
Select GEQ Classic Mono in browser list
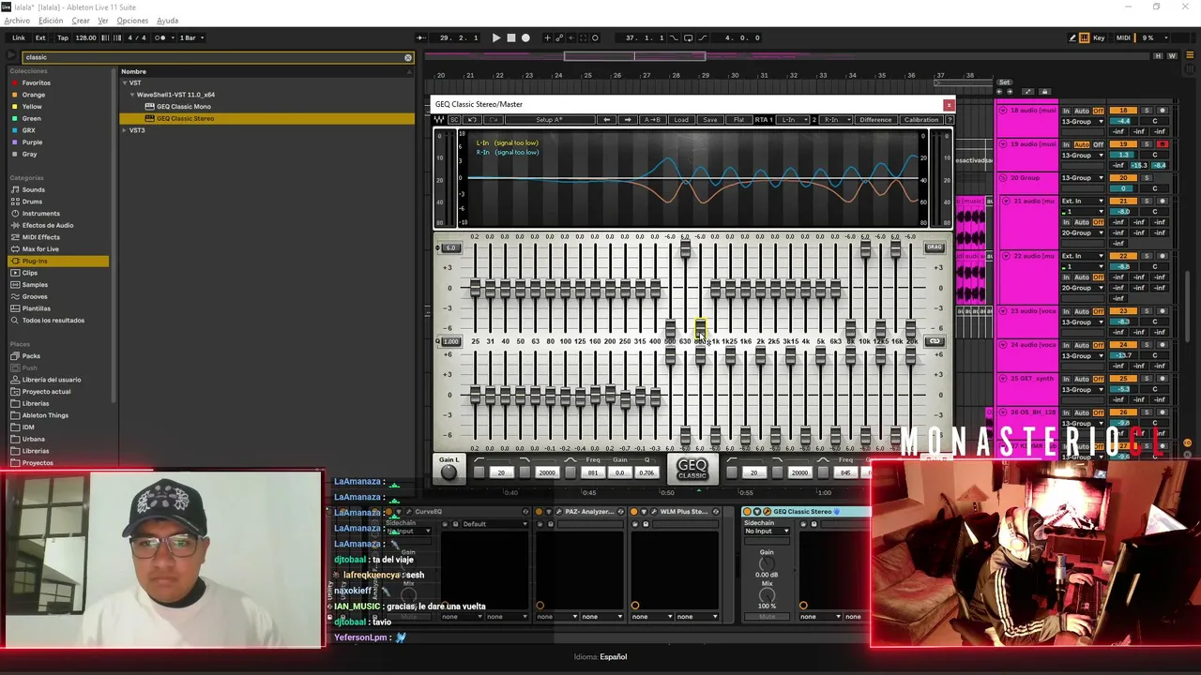click(x=184, y=107)
